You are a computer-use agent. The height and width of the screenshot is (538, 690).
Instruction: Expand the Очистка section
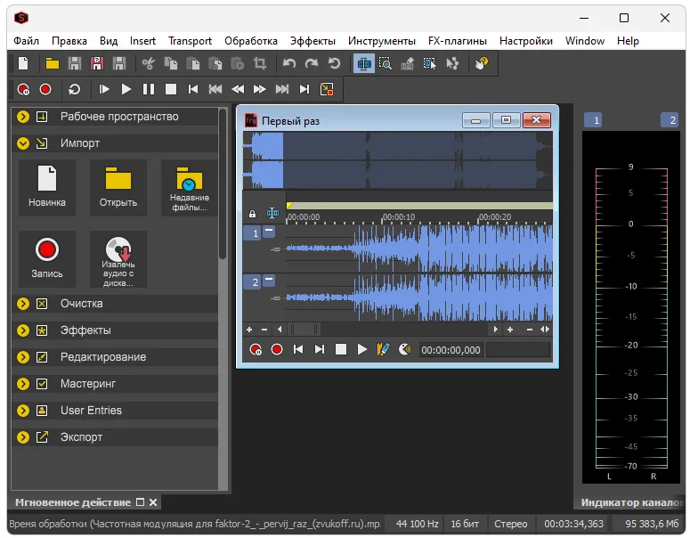point(23,304)
